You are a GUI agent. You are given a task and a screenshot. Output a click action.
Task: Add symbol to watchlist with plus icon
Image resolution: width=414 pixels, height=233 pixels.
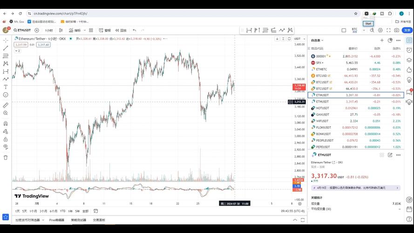(382, 41)
